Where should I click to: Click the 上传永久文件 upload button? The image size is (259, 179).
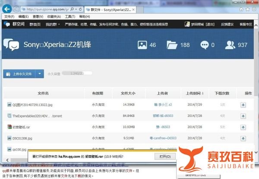(x=19, y=74)
